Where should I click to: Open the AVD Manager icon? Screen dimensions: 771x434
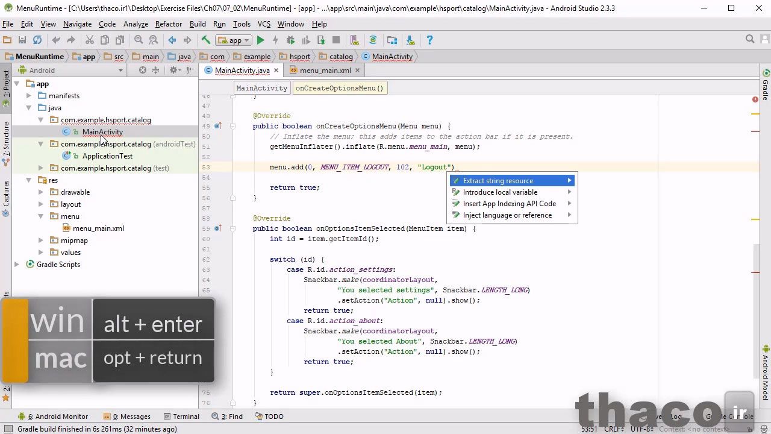pos(355,40)
